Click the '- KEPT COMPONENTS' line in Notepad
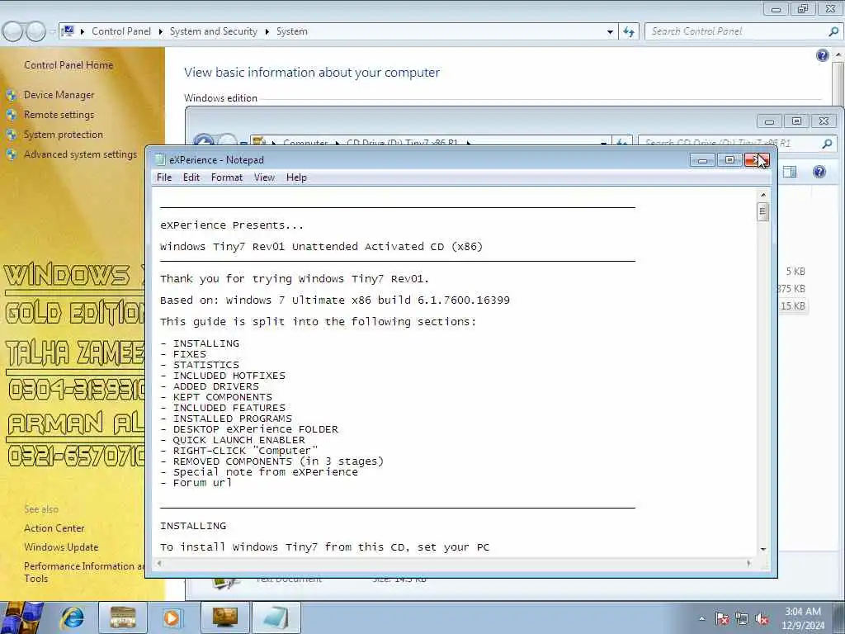The height and width of the screenshot is (634, 845). pos(215,397)
